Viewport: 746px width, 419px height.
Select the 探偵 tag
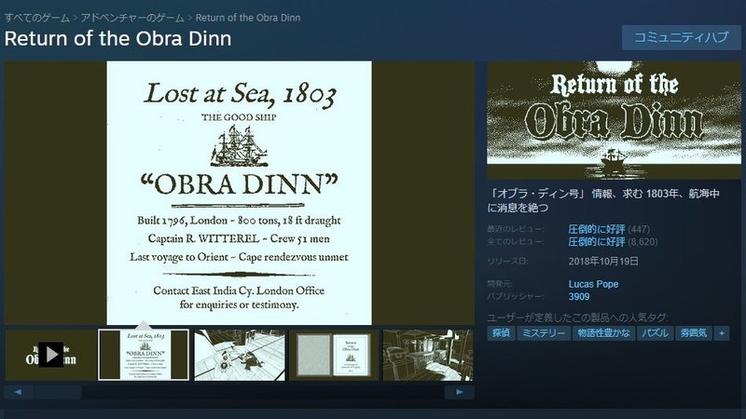coord(501,333)
